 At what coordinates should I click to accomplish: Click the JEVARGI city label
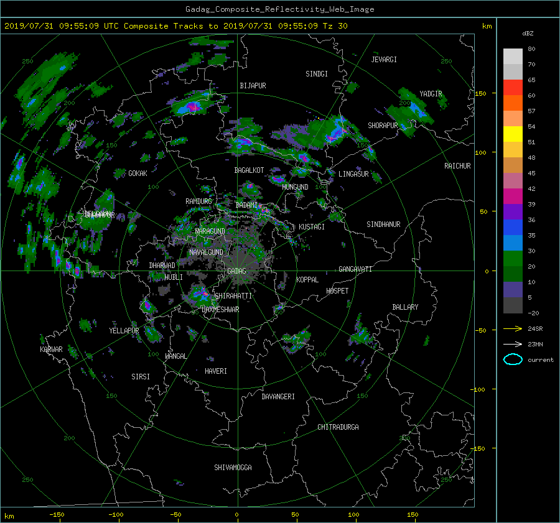pos(384,60)
